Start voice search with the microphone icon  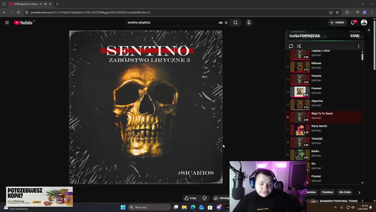tap(249, 22)
